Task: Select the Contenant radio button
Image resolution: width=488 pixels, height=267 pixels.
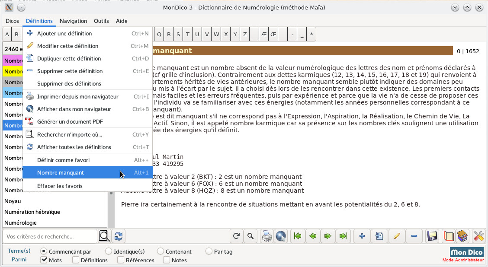Action: 161,251
